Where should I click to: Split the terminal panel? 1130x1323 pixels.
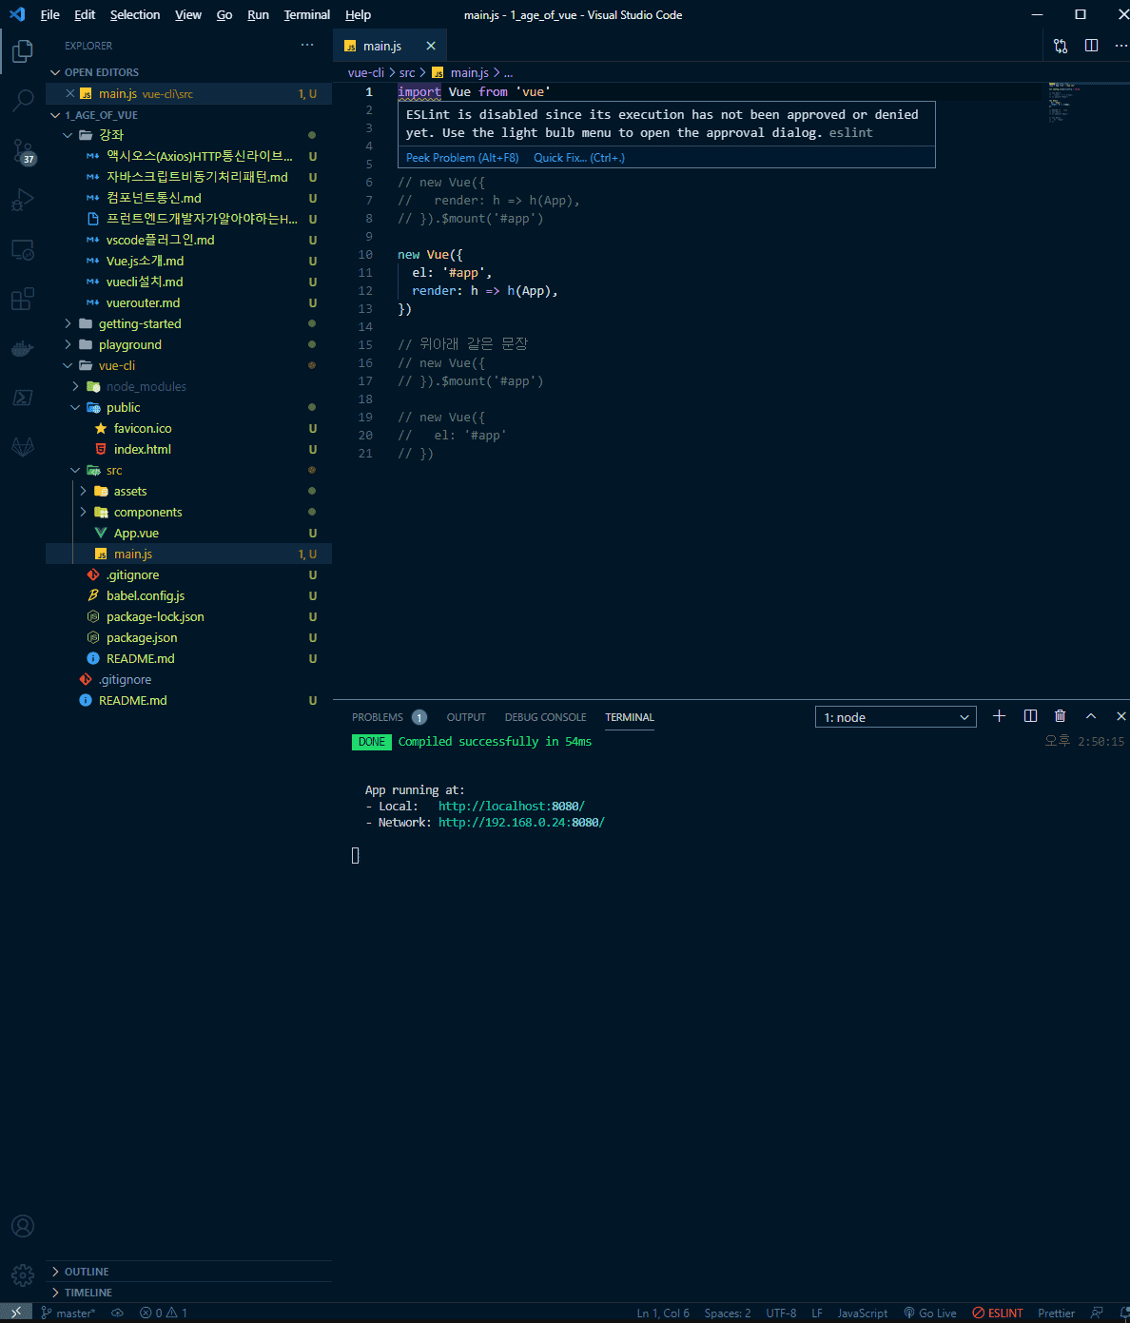coord(1030,716)
